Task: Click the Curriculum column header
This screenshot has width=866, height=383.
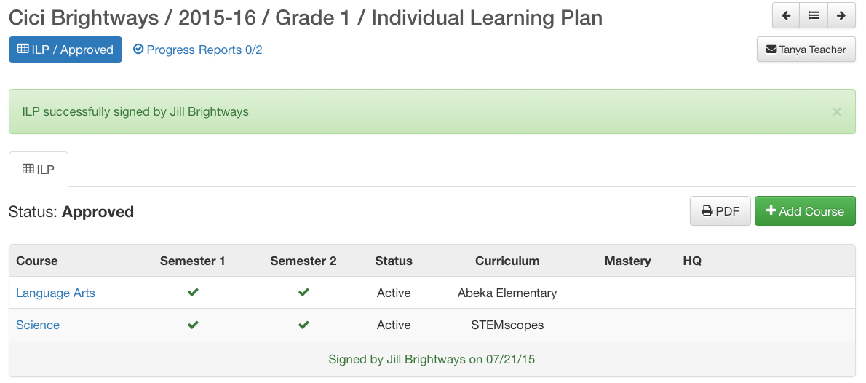Action: coord(507,261)
